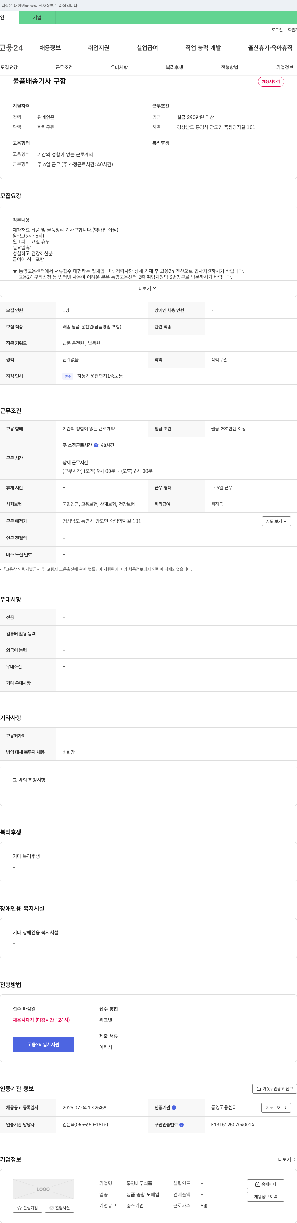The height and width of the screenshot is (1223, 297).
Task: Jump to 모집요강 section tab
Action: 9,67
